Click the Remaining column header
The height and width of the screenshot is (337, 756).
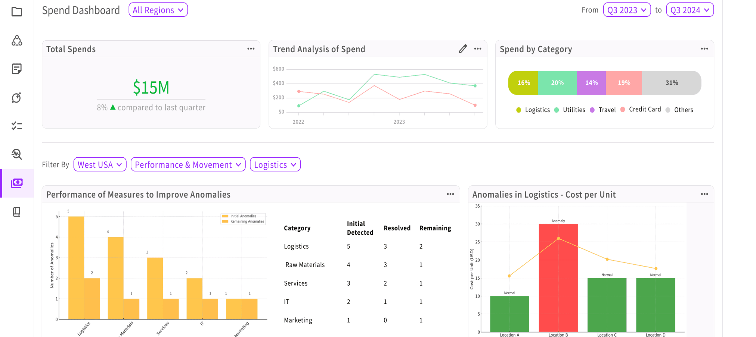[435, 228]
